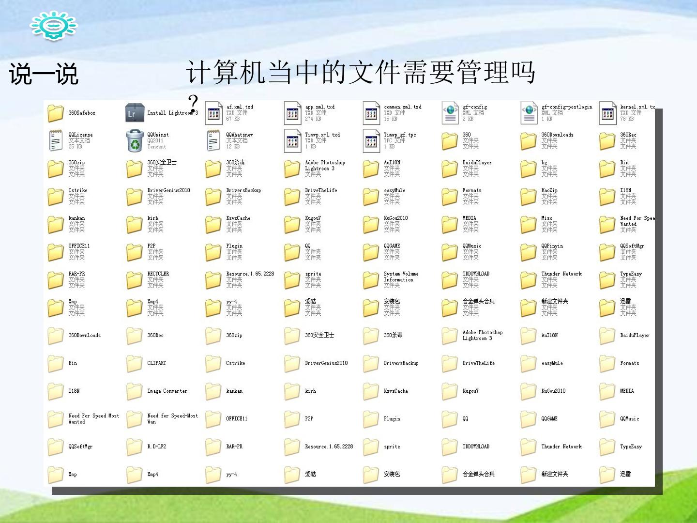Click the QQUninst recycle bin icon
The height and width of the screenshot is (523, 697).
135,141
